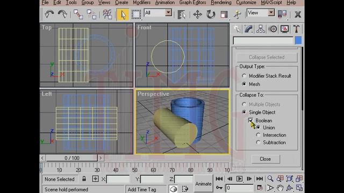Uncheck the Boolean checkbox
Image resolution: width=344 pixels, height=193 pixels.
pos(251,120)
